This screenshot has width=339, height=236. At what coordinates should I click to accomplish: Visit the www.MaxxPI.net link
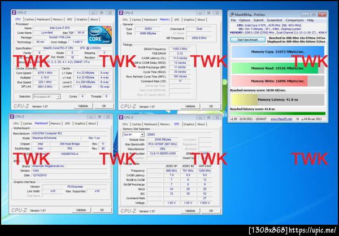[281, 119]
